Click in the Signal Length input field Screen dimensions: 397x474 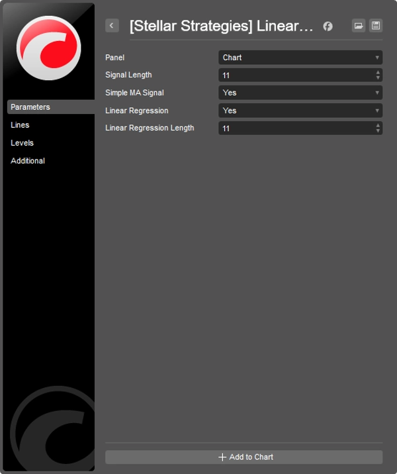coord(294,75)
